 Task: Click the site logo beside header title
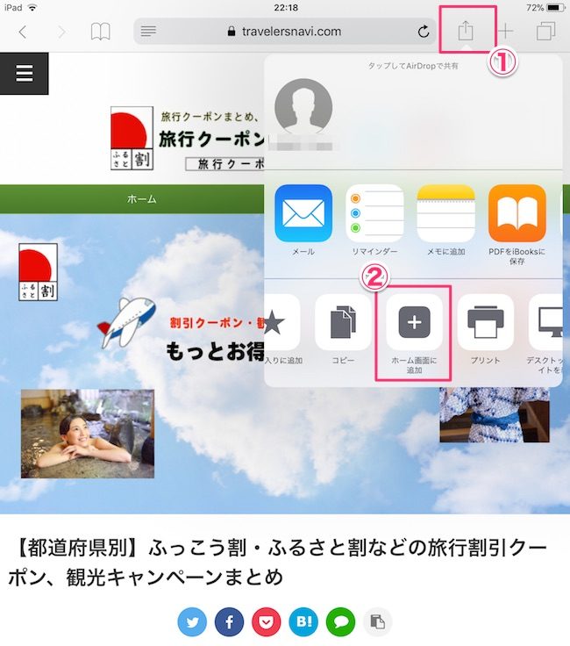132,138
